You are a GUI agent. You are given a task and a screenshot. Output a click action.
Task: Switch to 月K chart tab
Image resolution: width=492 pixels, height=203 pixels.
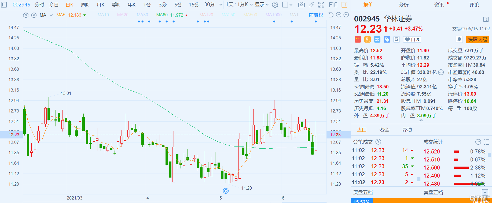101,5
